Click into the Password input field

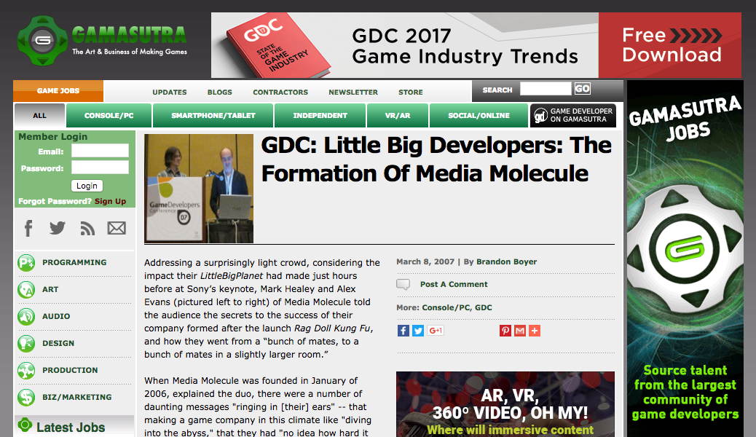tap(100, 168)
